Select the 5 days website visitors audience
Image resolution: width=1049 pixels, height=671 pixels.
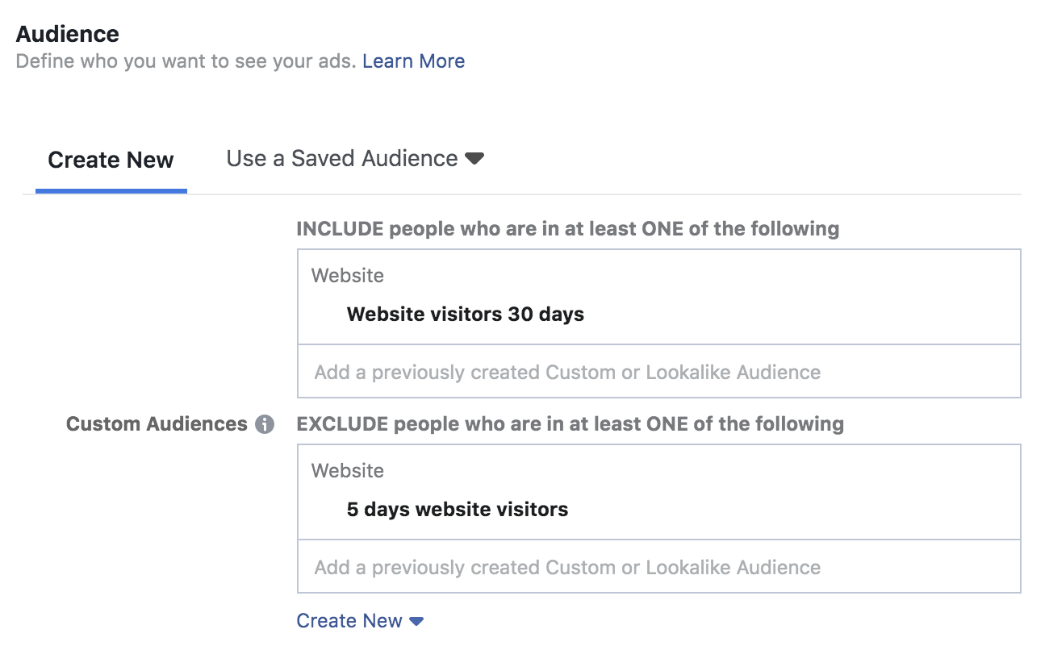tap(458, 510)
